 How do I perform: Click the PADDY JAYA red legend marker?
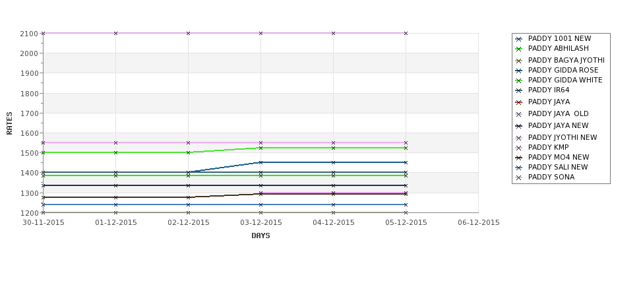pos(519,102)
